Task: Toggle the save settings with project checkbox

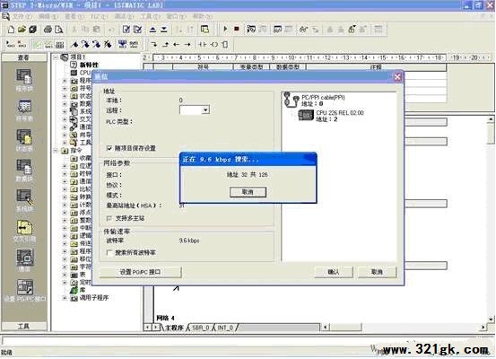Action: click(109, 148)
